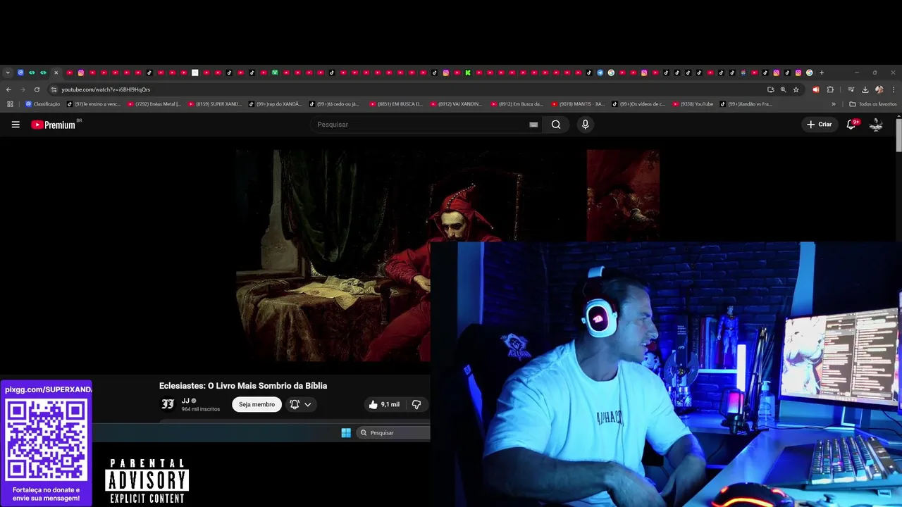902x507 pixels.
Task: Open Chrome three-dot menu
Action: click(x=894, y=89)
